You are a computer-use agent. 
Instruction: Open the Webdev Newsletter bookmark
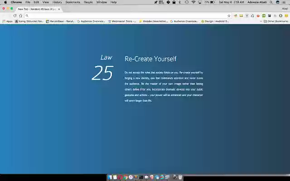point(154,21)
